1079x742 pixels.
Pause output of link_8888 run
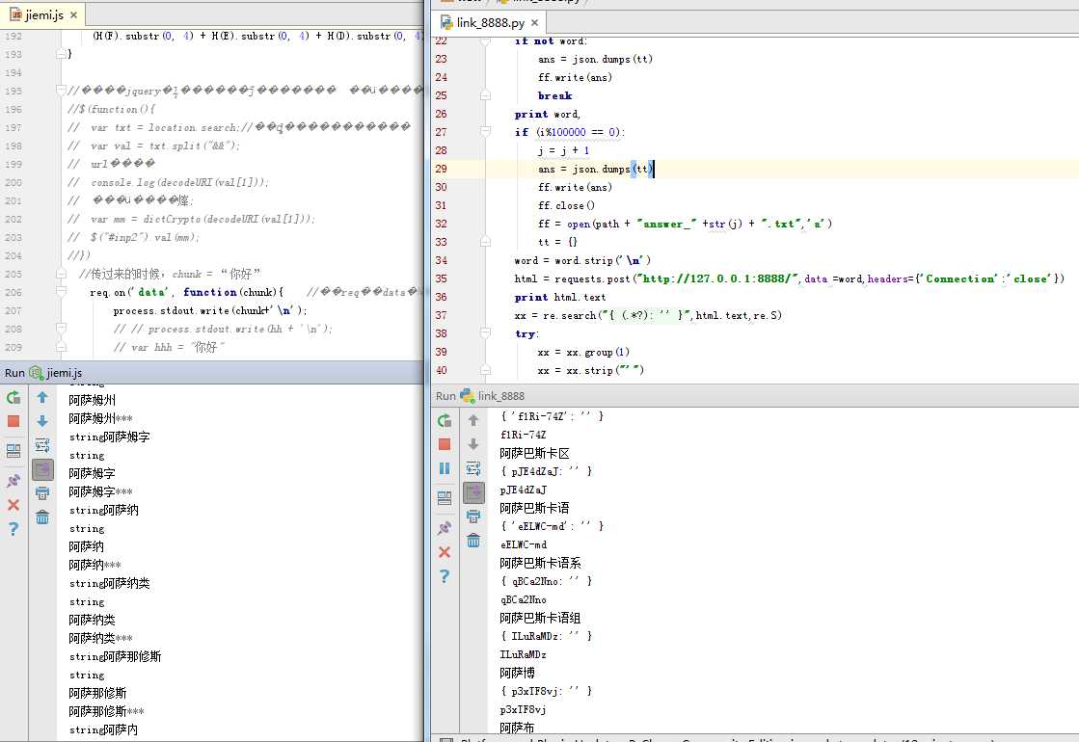(x=445, y=468)
